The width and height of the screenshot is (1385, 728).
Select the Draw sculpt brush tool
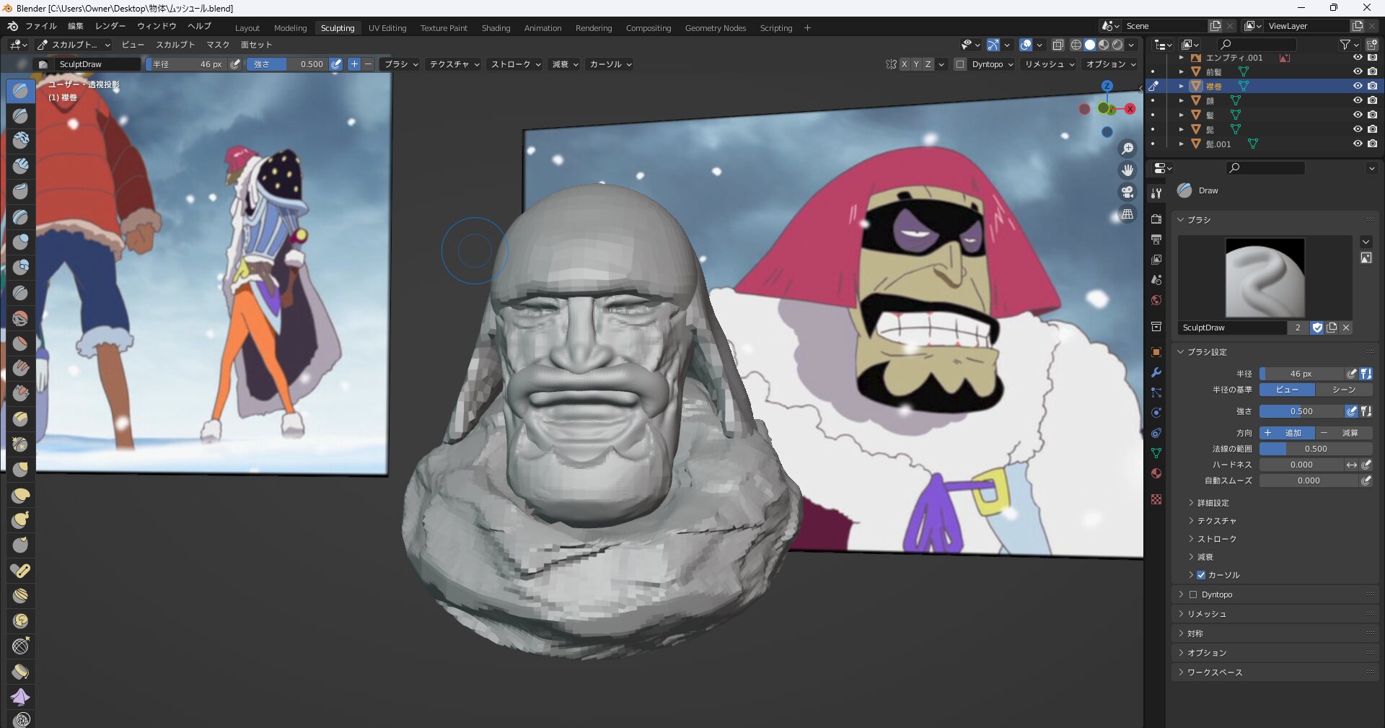pyautogui.click(x=20, y=91)
